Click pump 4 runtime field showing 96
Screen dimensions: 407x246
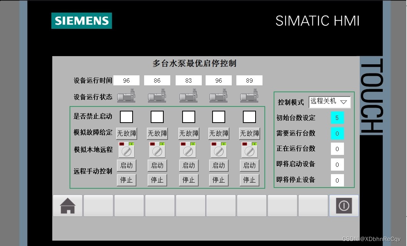click(219, 80)
